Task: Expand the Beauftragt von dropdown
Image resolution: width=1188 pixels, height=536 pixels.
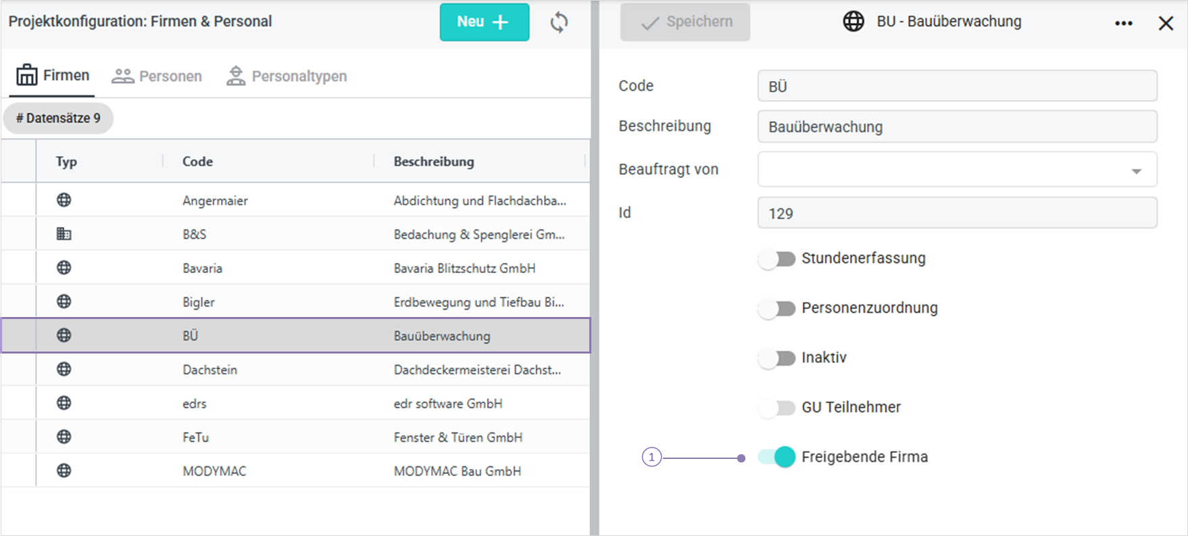Action: click(x=1136, y=171)
